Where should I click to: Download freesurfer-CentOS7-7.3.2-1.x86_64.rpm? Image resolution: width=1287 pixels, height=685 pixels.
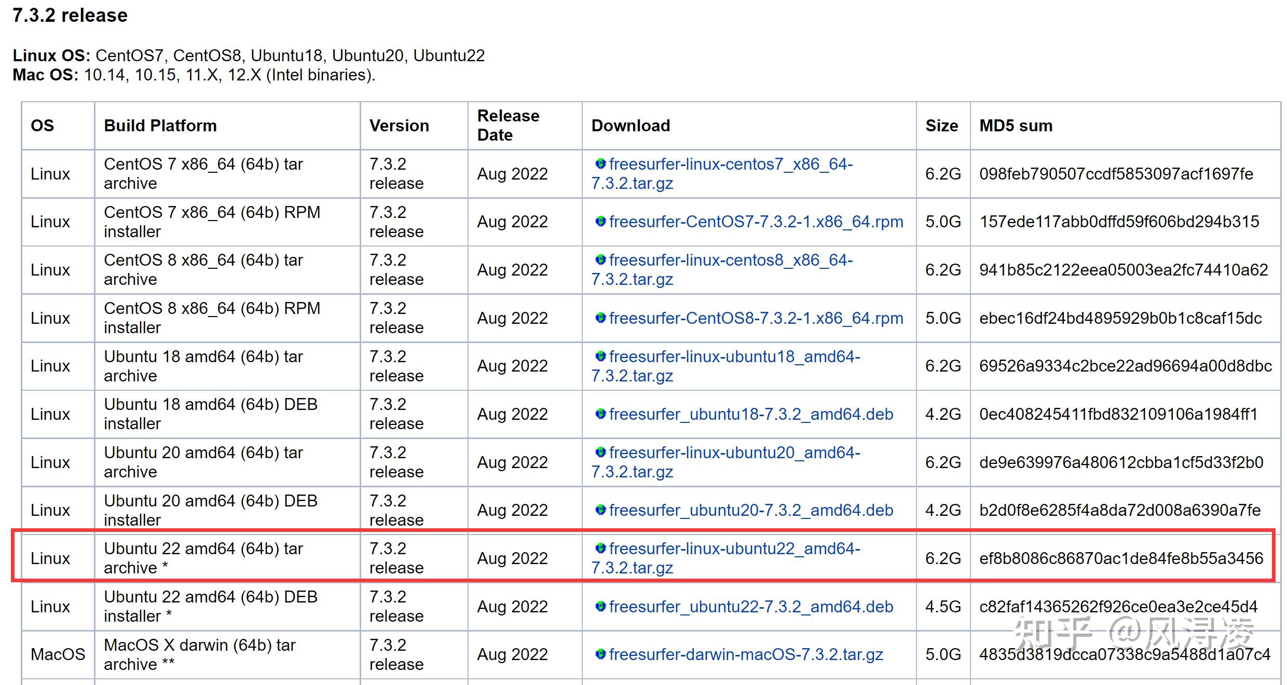[756, 222]
